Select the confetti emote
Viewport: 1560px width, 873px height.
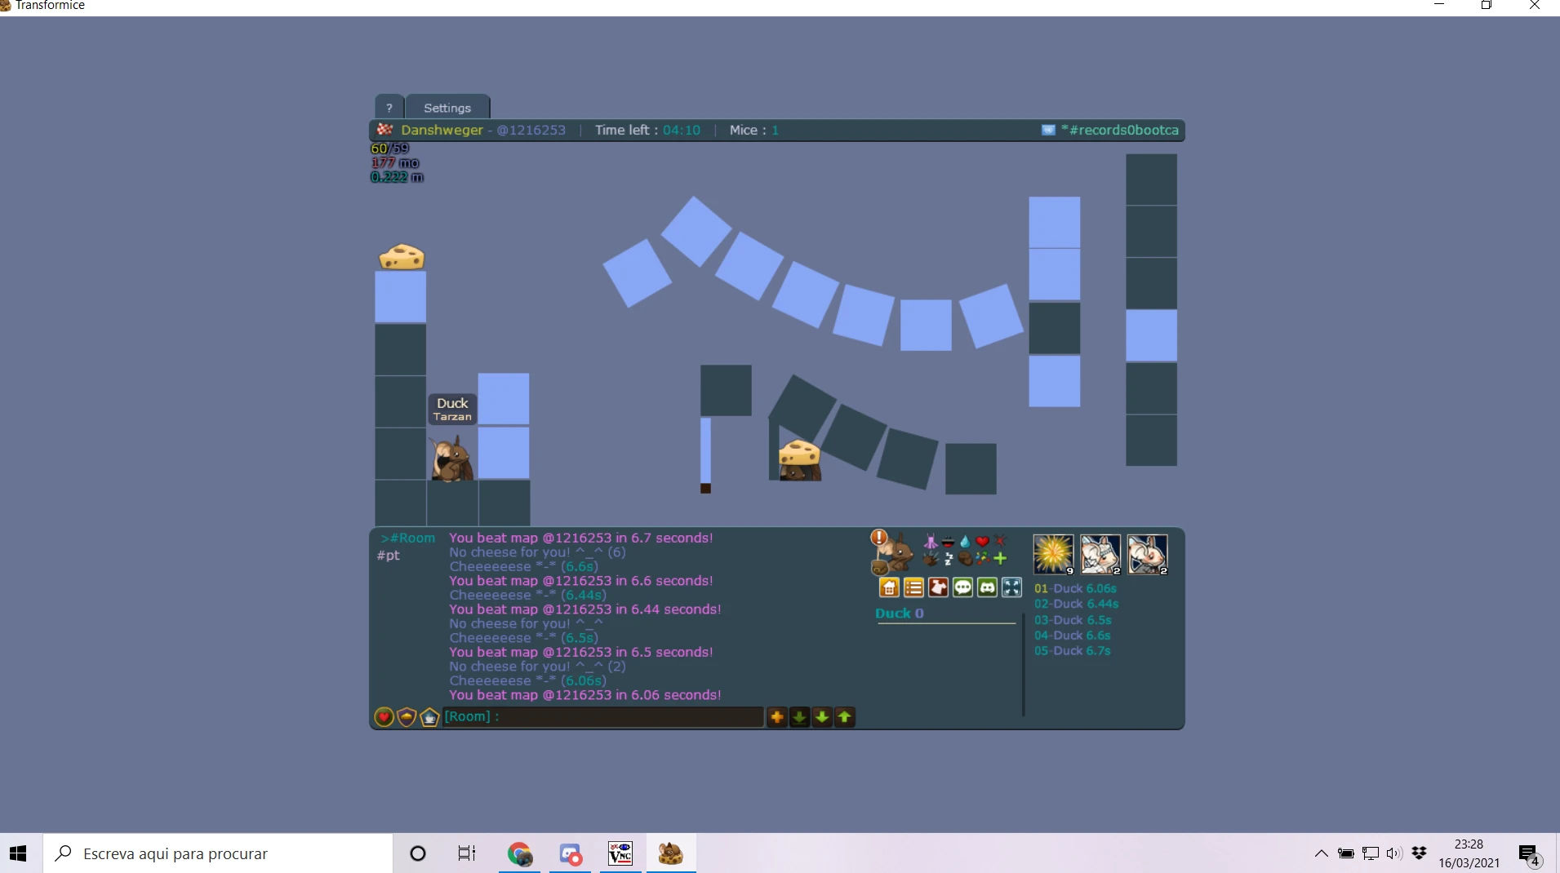[982, 559]
